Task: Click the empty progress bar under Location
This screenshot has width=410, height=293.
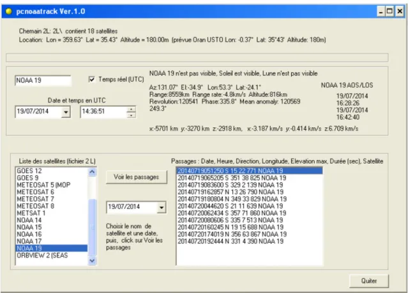Action: [x=197, y=58]
